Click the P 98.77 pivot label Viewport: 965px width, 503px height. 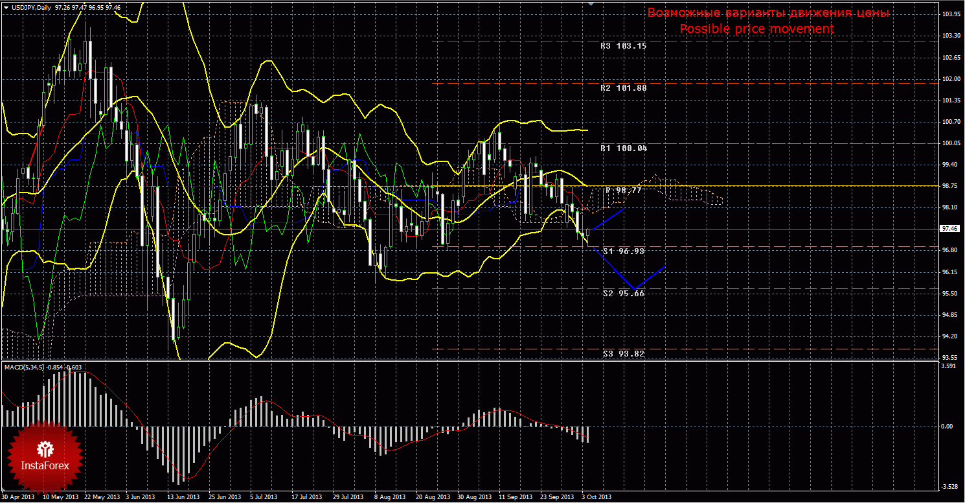click(x=623, y=191)
